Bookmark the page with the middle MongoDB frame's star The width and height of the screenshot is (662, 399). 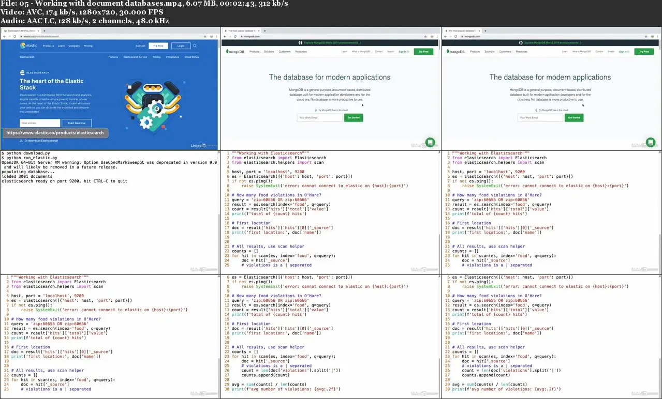tap(425, 37)
